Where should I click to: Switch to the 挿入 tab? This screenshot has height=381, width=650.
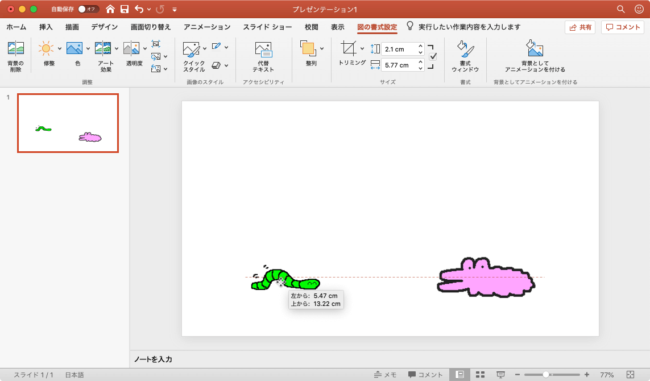(x=46, y=27)
